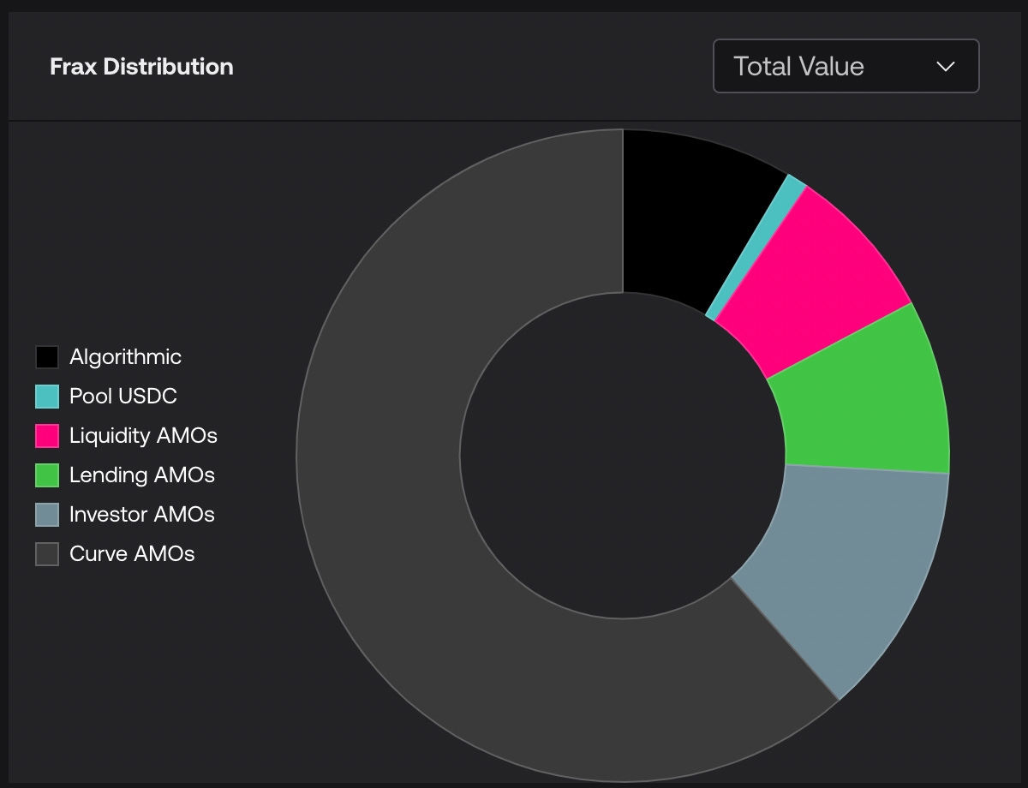Click the dark gray Curve AMOs legend swatch

click(47, 554)
